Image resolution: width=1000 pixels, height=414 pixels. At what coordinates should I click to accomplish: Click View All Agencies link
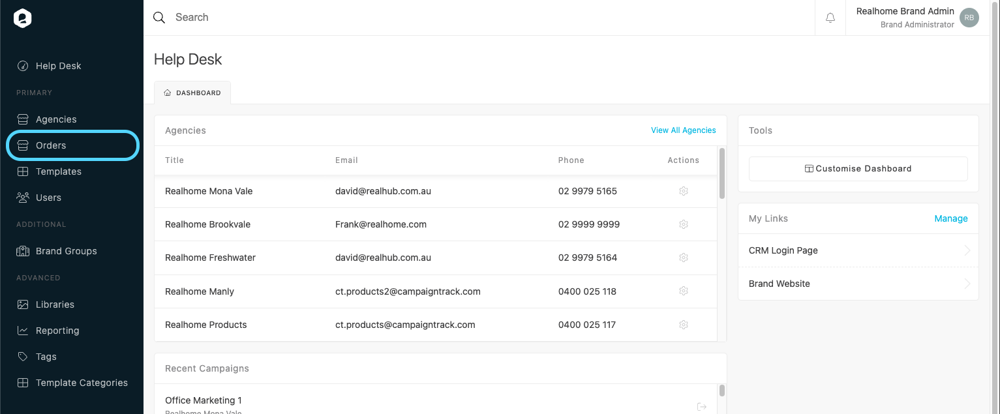[x=683, y=130]
